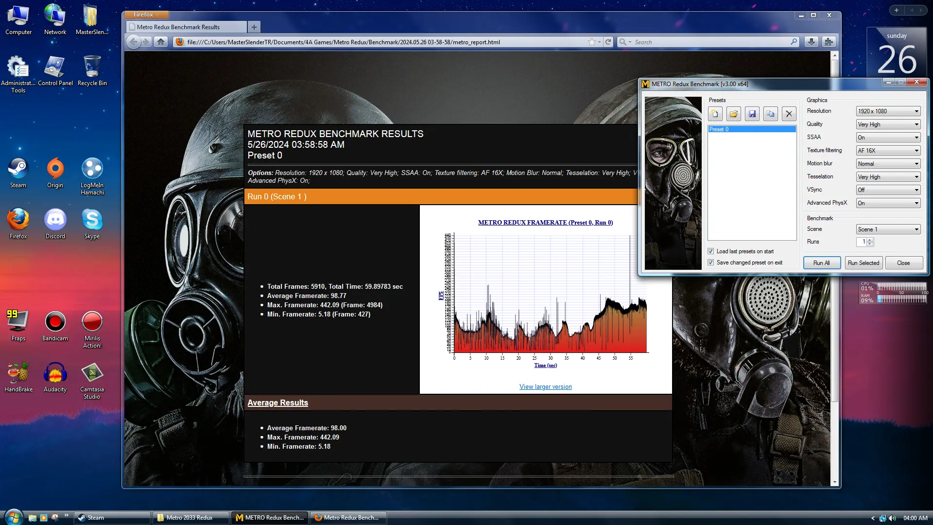Screen dimensions: 933x525
Task: Click the Close button in Benchmark
Action: tap(903, 263)
